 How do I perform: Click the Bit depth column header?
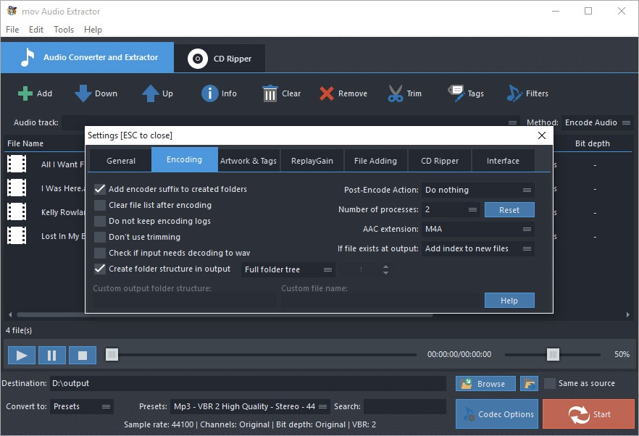(x=593, y=143)
